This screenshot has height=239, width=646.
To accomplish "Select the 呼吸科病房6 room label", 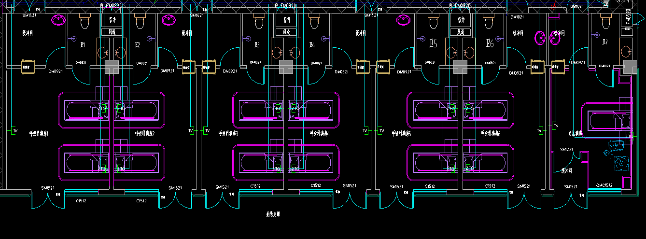I will (491, 133).
